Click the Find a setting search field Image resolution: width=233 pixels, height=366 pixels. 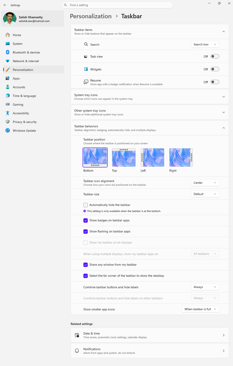coord(117,5)
